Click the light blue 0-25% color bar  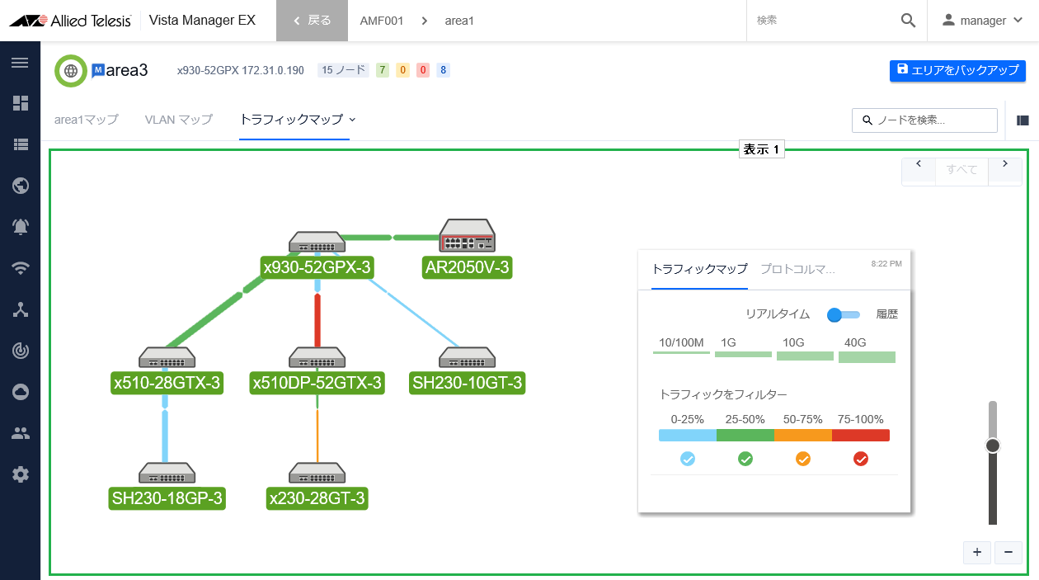click(688, 436)
